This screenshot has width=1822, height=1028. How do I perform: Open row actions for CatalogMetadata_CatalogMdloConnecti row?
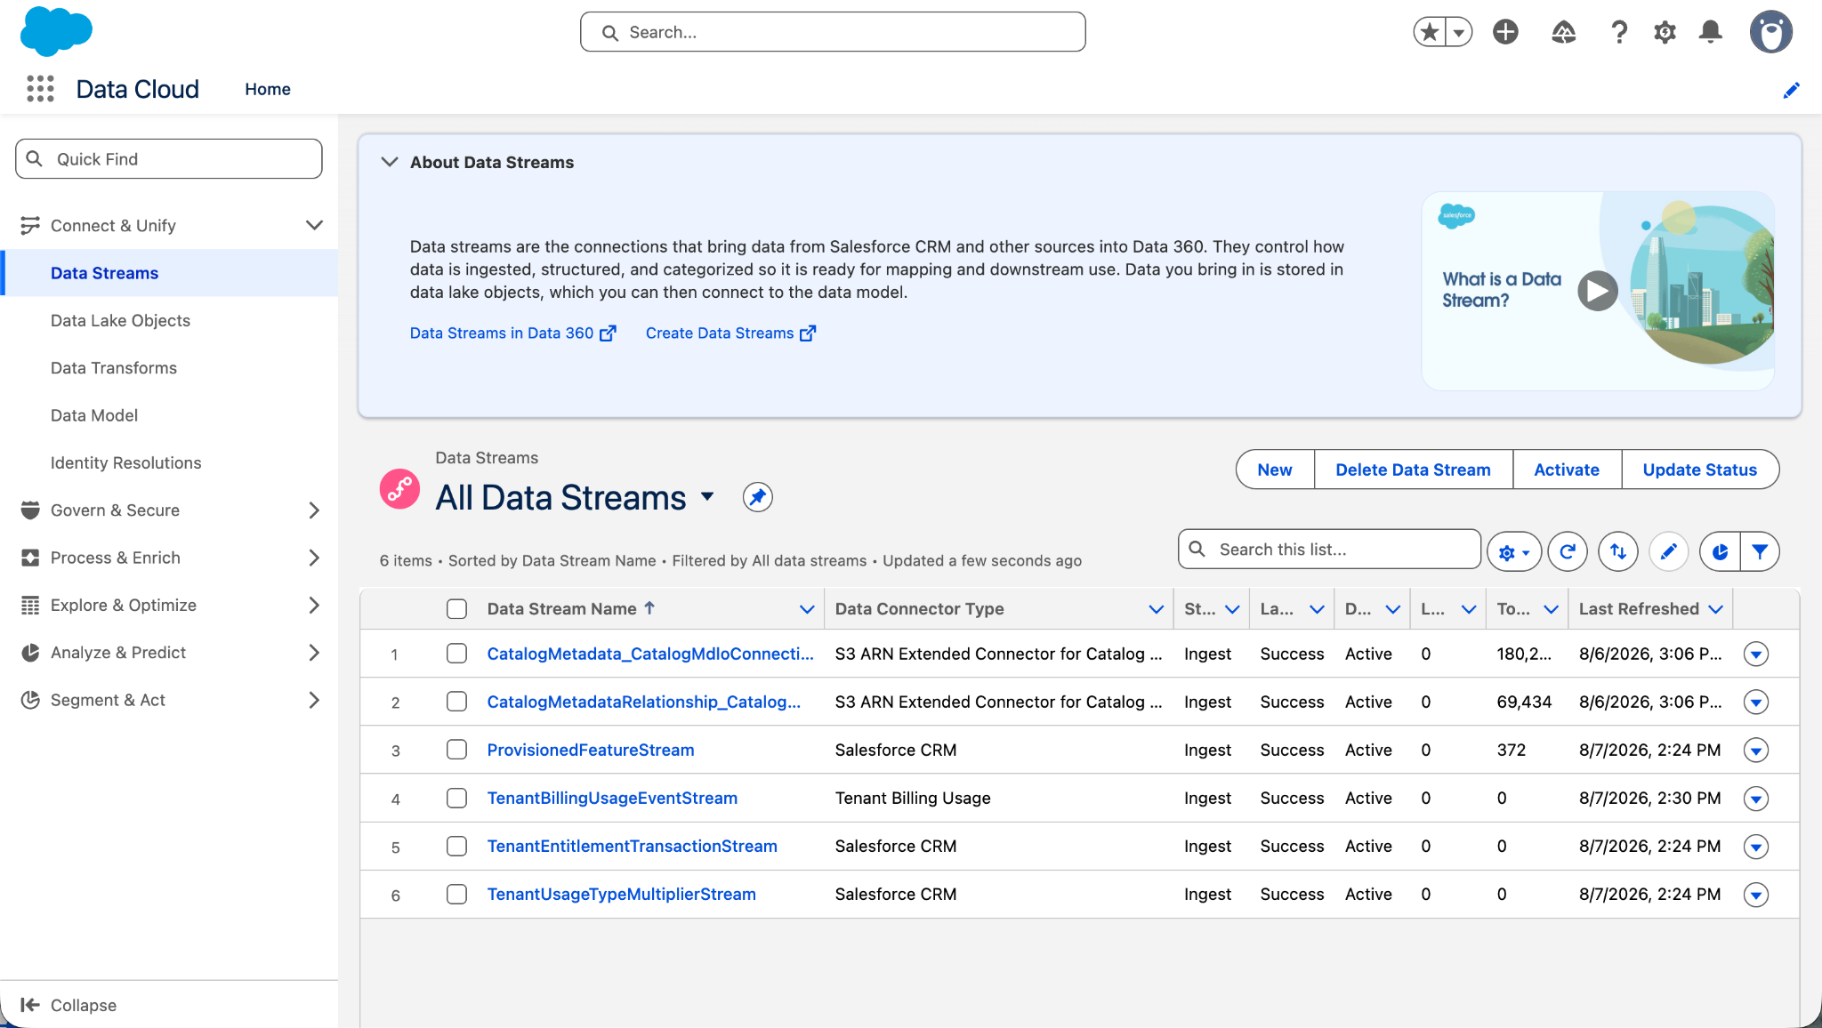(1755, 655)
